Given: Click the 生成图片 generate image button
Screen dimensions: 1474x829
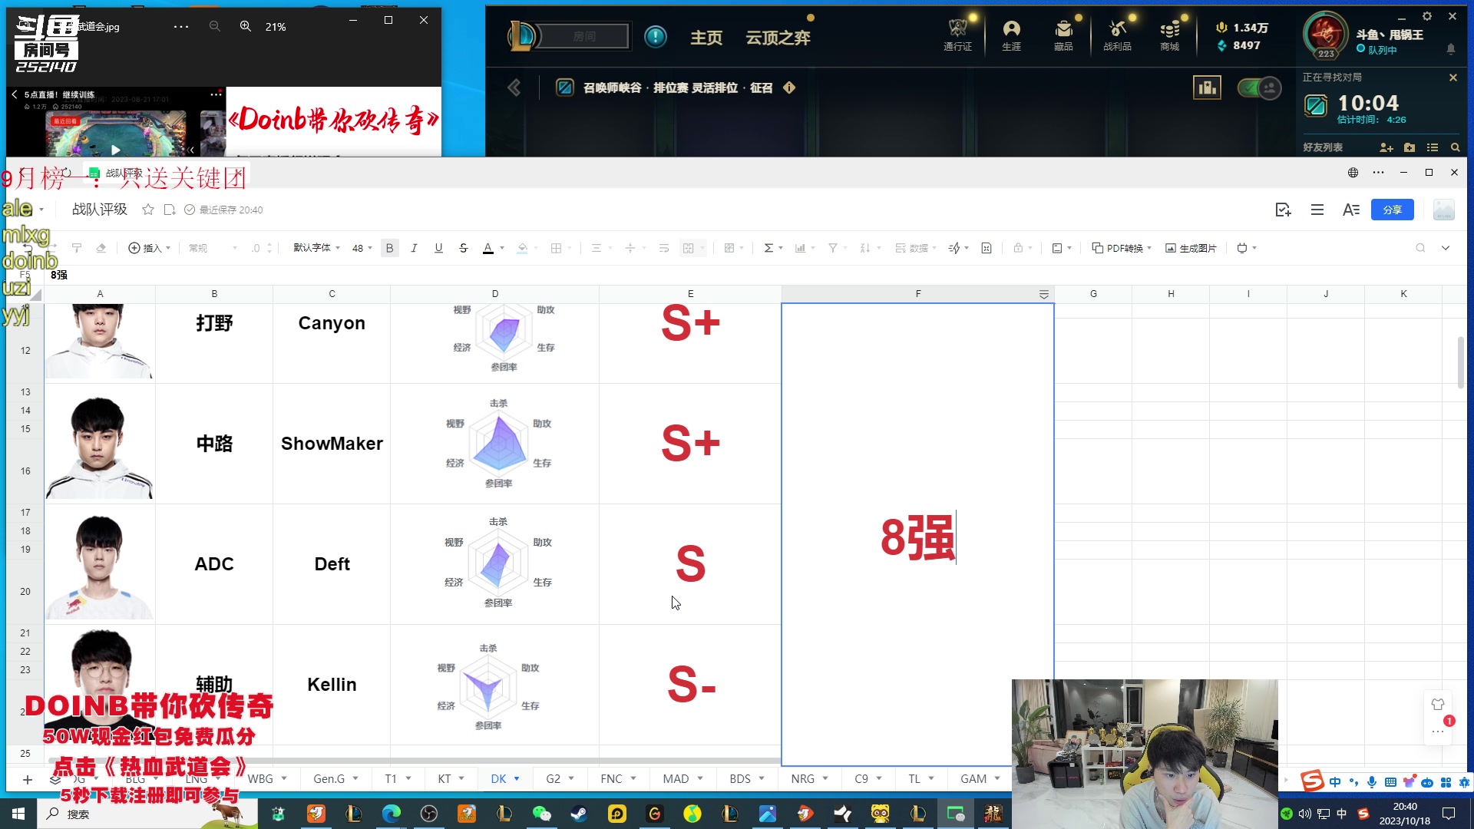Looking at the screenshot, I should pyautogui.click(x=1191, y=248).
